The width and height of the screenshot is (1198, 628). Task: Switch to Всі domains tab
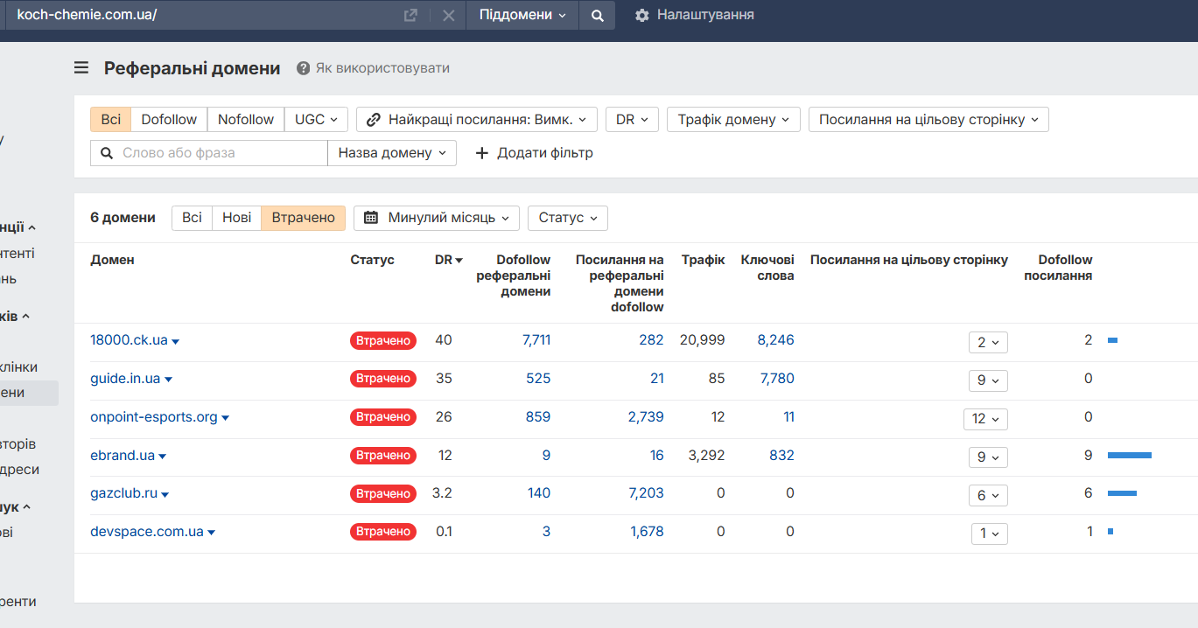pos(193,218)
